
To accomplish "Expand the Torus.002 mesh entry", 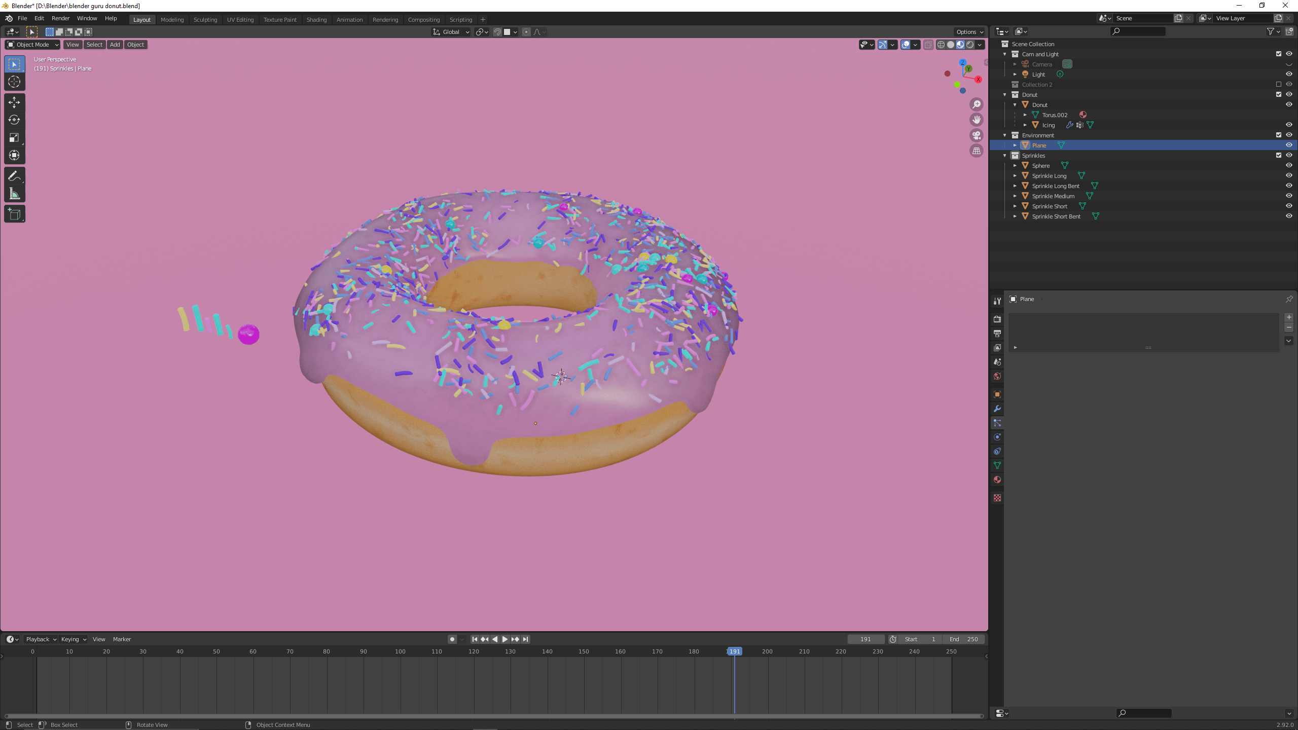I will click(1025, 115).
